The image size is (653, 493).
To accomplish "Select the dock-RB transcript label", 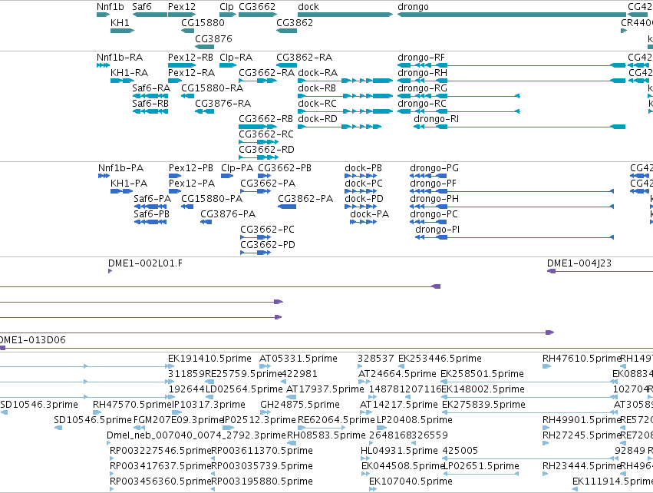I will pyautogui.click(x=317, y=88).
